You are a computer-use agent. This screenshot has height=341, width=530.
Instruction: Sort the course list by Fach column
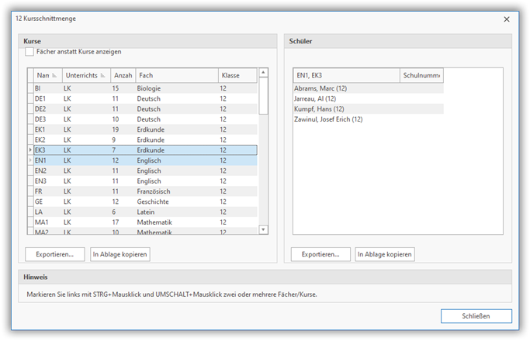point(176,76)
